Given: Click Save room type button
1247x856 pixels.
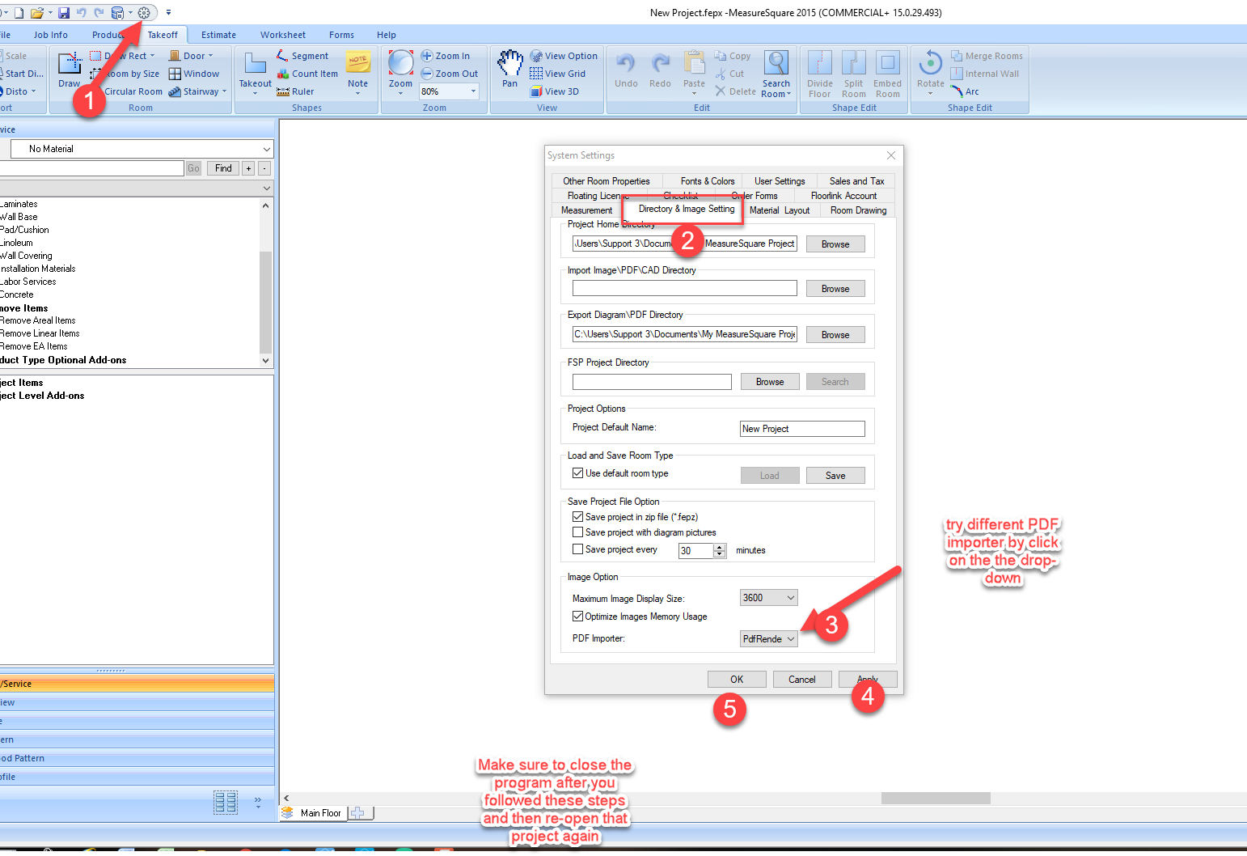Looking at the screenshot, I should (x=835, y=476).
